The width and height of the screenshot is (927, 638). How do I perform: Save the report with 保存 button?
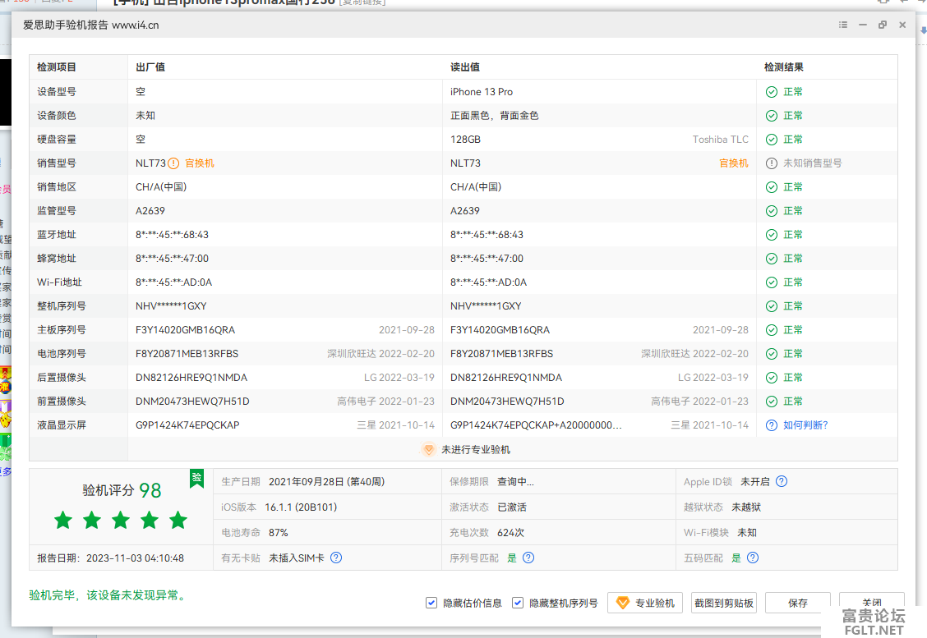coord(797,603)
